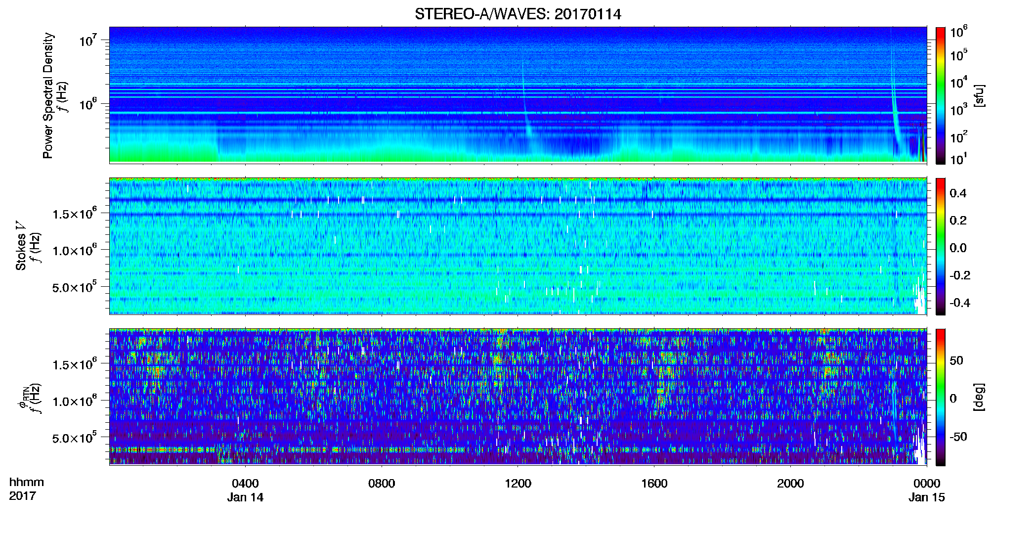Click the 0.4 Stokes color bar label

pyautogui.click(x=958, y=193)
